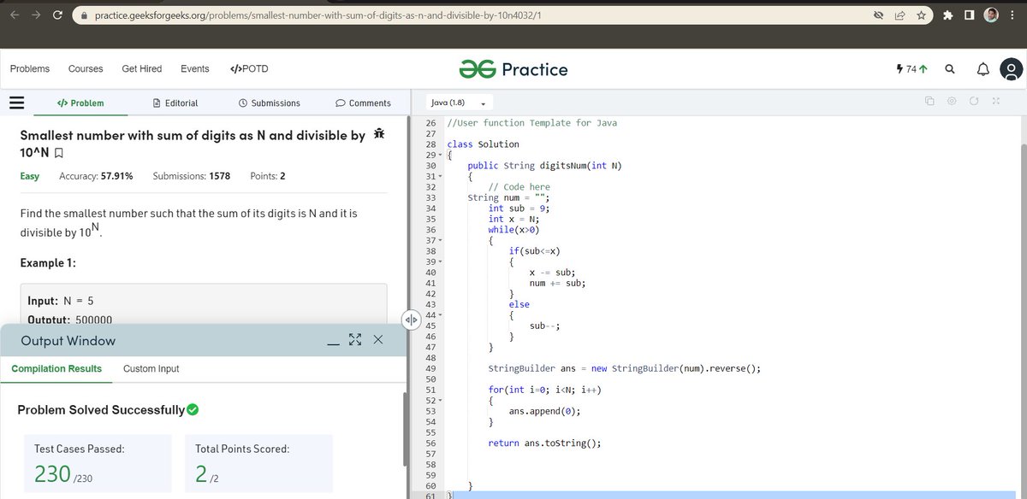Open the Get Hired menu

click(x=142, y=68)
